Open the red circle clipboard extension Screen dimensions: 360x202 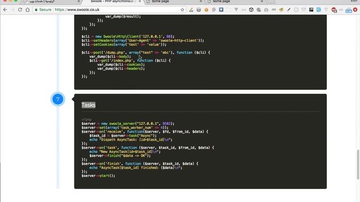[x=334, y=10]
